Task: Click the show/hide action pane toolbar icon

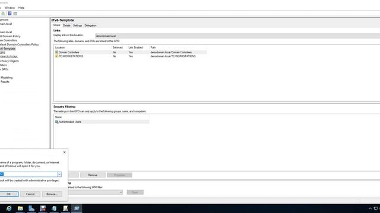Action: (x=15, y=14)
